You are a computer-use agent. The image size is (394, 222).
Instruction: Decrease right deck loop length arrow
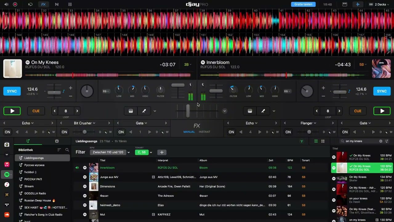(x=316, y=111)
